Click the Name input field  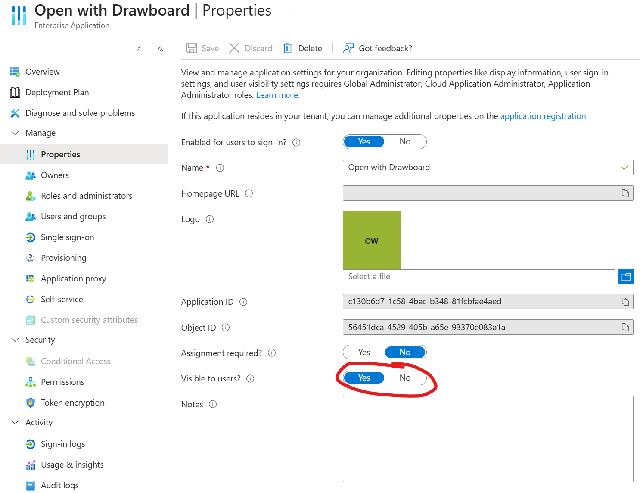coord(488,168)
